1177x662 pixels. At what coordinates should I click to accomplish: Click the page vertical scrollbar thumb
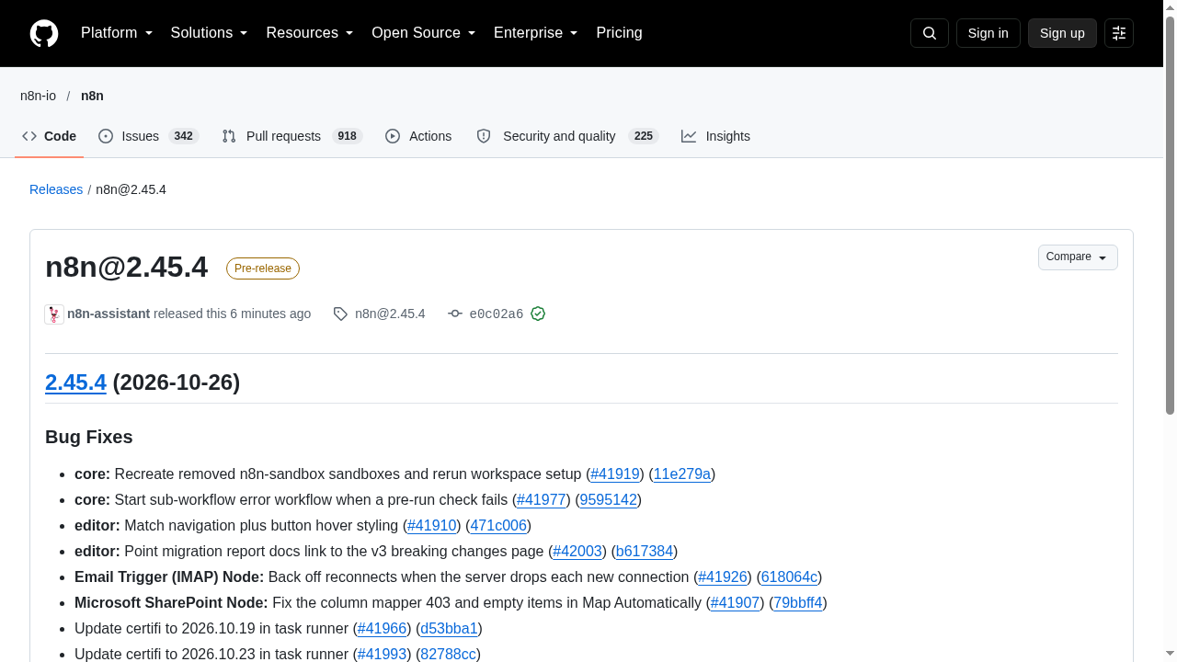(x=1171, y=216)
